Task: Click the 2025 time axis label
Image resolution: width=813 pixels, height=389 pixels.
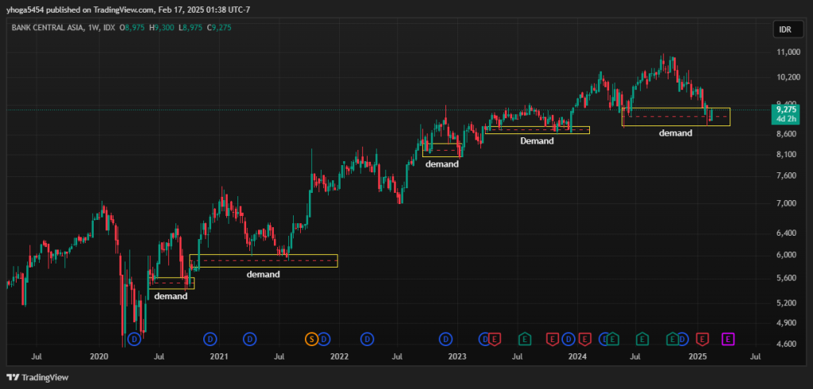Action: pos(699,356)
